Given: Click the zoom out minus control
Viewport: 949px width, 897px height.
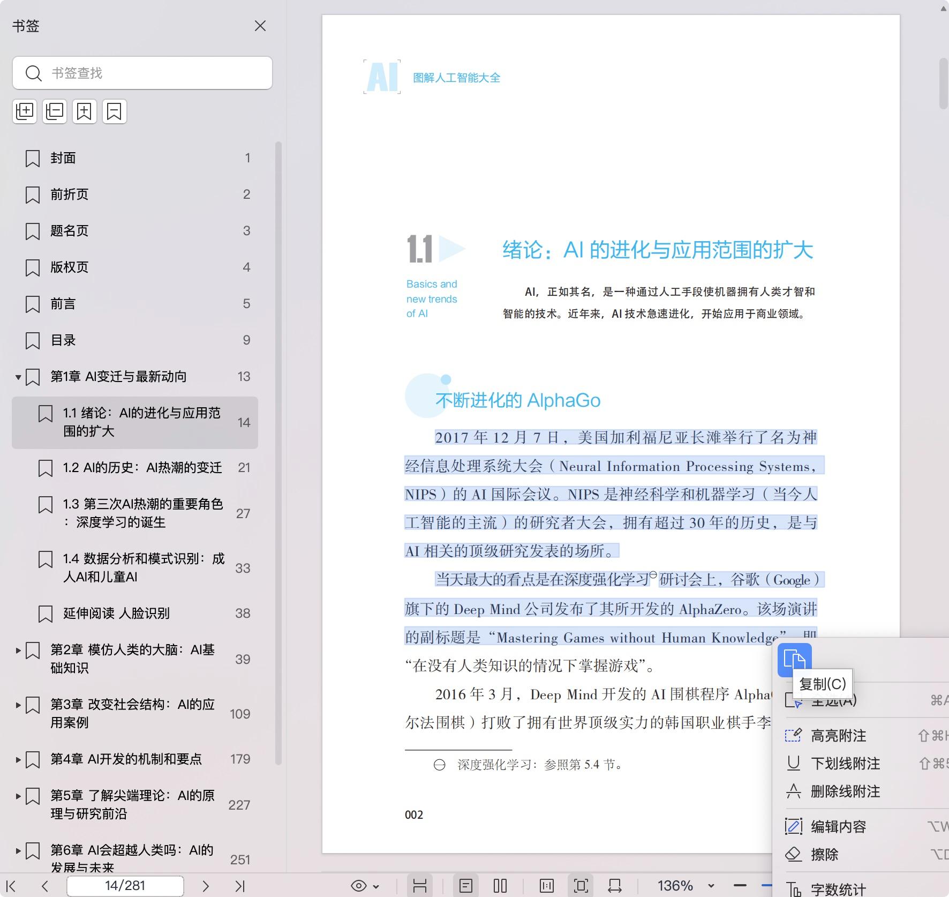Looking at the screenshot, I should pyautogui.click(x=740, y=886).
